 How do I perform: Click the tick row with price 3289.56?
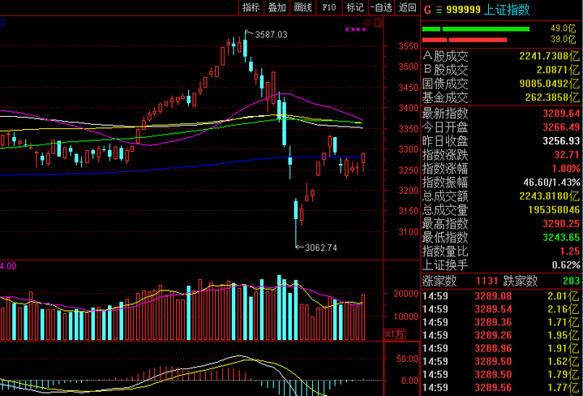[502, 388]
